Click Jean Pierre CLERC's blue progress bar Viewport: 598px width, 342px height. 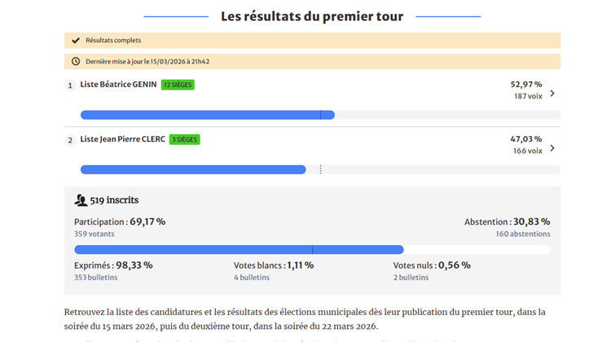[x=193, y=169]
